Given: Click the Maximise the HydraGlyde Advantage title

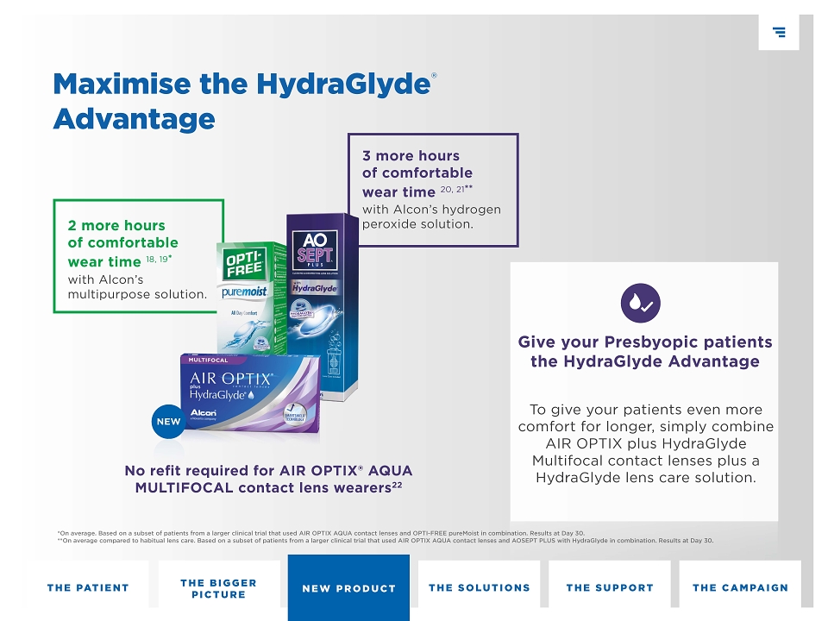Looking at the screenshot, I should point(245,101).
